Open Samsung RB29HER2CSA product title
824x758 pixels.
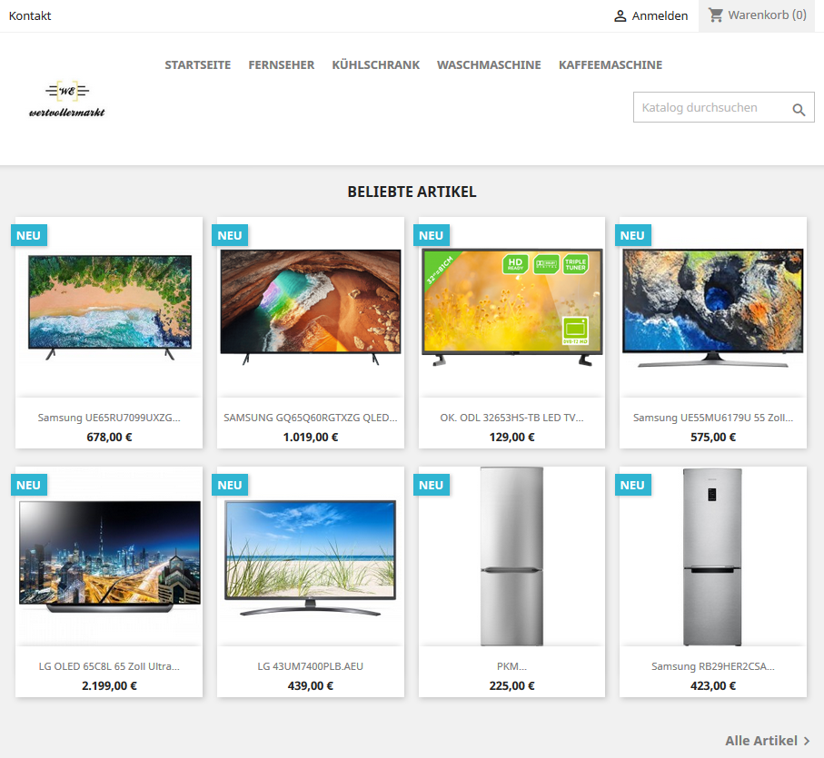click(713, 666)
